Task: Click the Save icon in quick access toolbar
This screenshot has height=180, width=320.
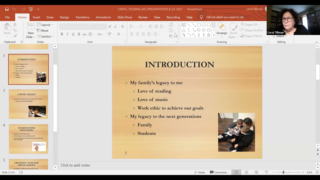Action: (x=7, y=9)
